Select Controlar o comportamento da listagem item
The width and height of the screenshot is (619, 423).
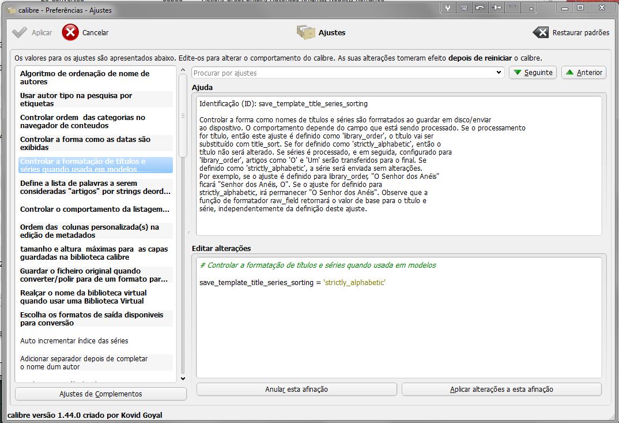coord(96,209)
